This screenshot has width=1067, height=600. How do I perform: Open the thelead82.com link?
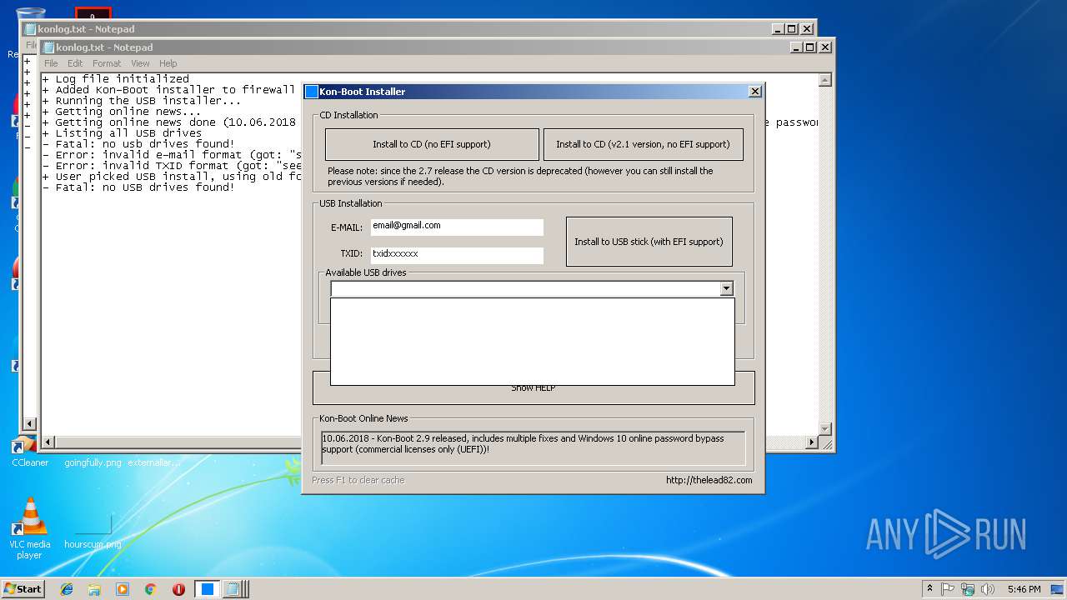(x=709, y=480)
